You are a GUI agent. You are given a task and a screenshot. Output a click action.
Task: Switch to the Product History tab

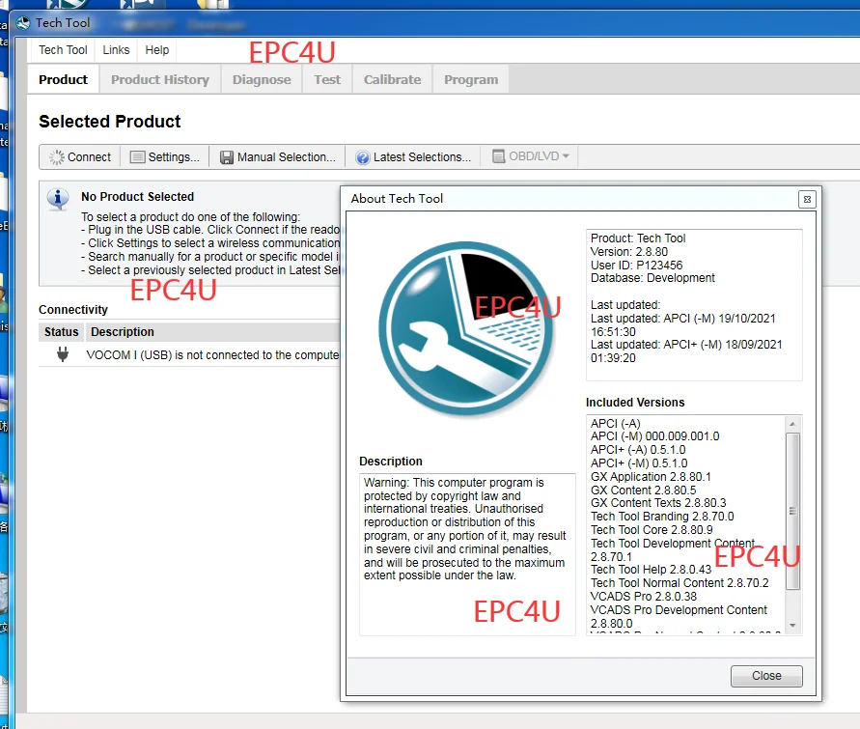(x=160, y=79)
